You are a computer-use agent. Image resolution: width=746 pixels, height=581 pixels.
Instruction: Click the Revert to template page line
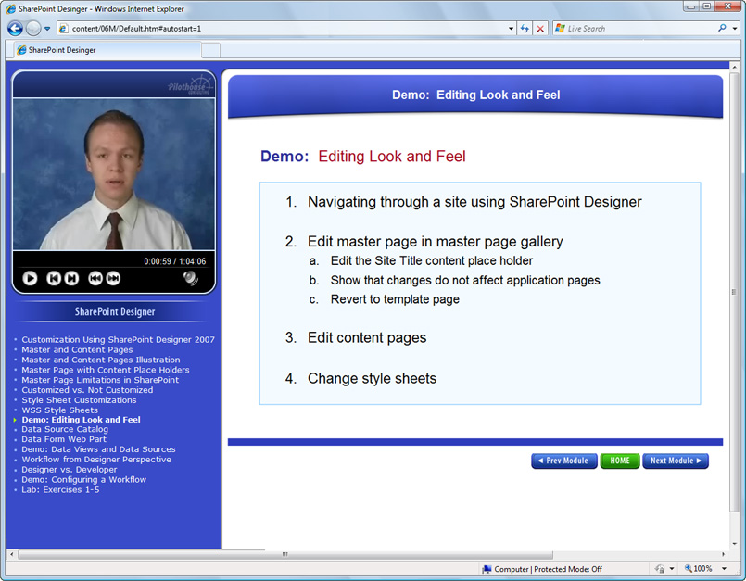pyautogui.click(x=395, y=299)
